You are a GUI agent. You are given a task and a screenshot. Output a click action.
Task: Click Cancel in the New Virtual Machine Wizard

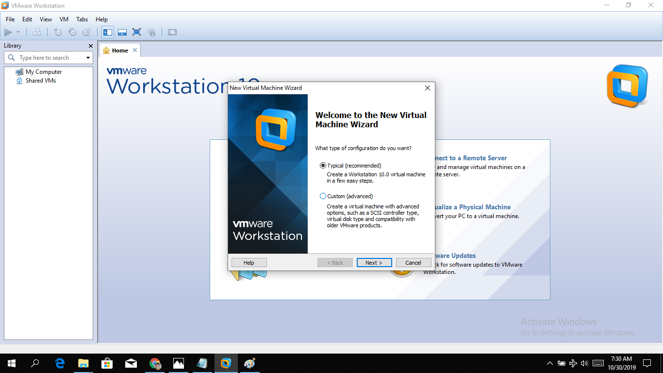tap(414, 263)
